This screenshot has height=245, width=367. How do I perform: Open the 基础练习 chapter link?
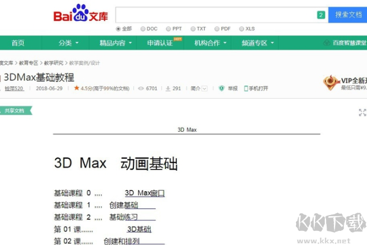coord(124,217)
